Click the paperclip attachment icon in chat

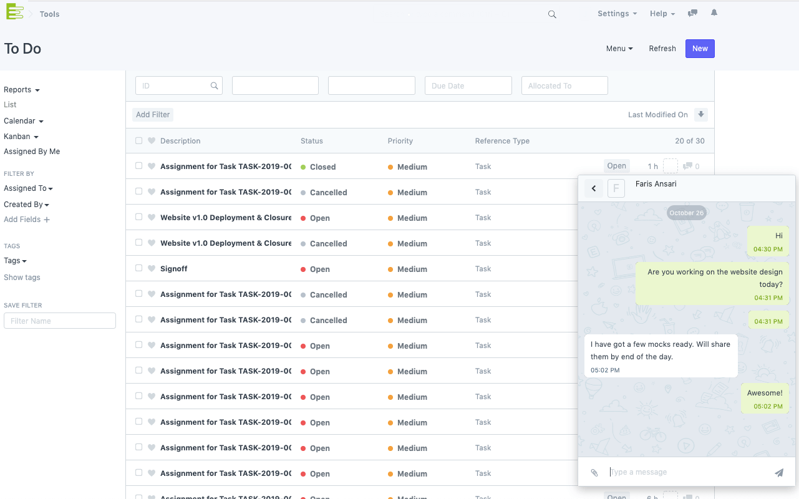pyautogui.click(x=594, y=473)
